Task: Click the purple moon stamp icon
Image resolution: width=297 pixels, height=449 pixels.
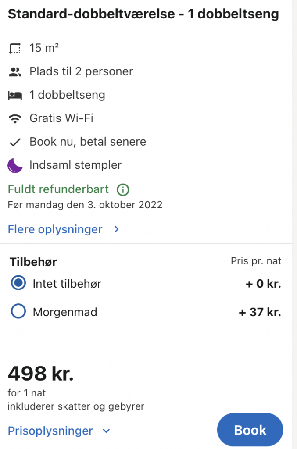Action: click(x=15, y=165)
